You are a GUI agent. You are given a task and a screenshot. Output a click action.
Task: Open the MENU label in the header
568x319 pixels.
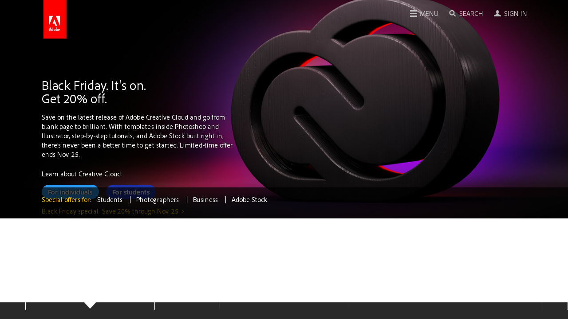(x=429, y=14)
